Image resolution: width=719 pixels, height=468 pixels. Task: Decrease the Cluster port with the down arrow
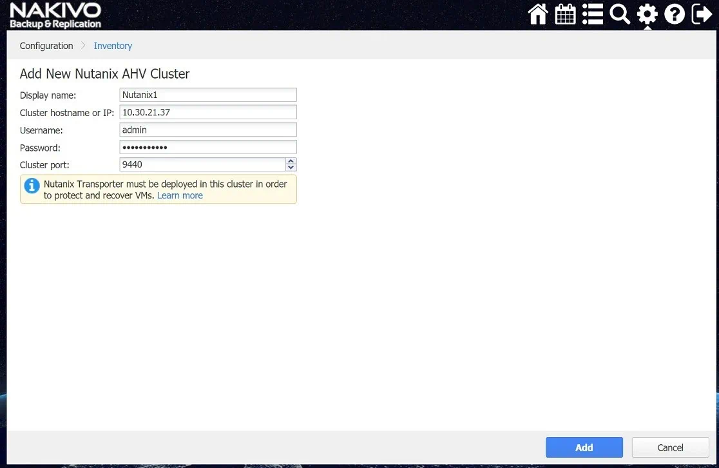(x=291, y=168)
